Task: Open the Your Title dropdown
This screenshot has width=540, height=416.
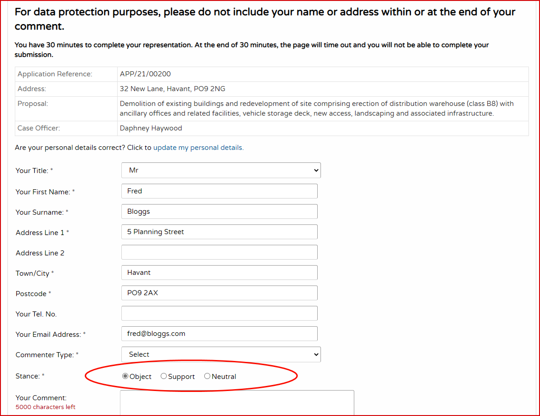Action: [x=221, y=170]
